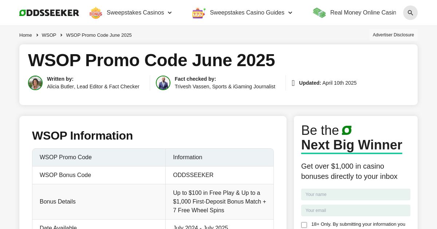The height and width of the screenshot is (229, 437).
Task: Enable the 18+ Only consent checkbox
Action: 304,225
